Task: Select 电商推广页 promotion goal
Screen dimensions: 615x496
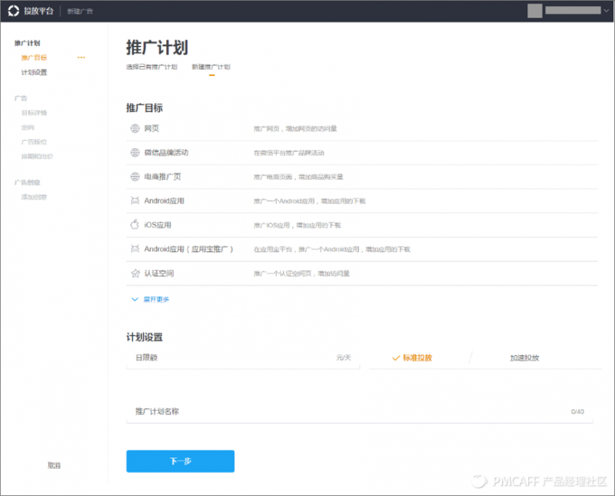Action: click(362, 177)
